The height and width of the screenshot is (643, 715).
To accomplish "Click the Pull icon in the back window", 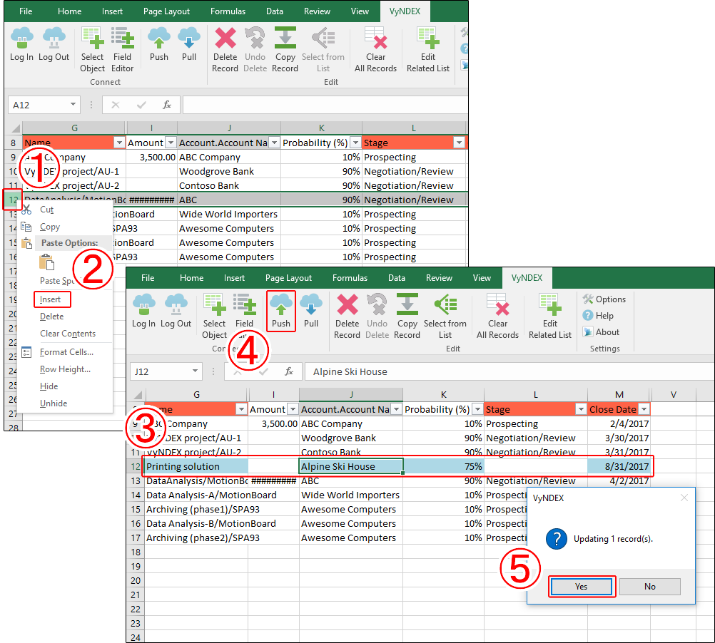I will 189,44.
